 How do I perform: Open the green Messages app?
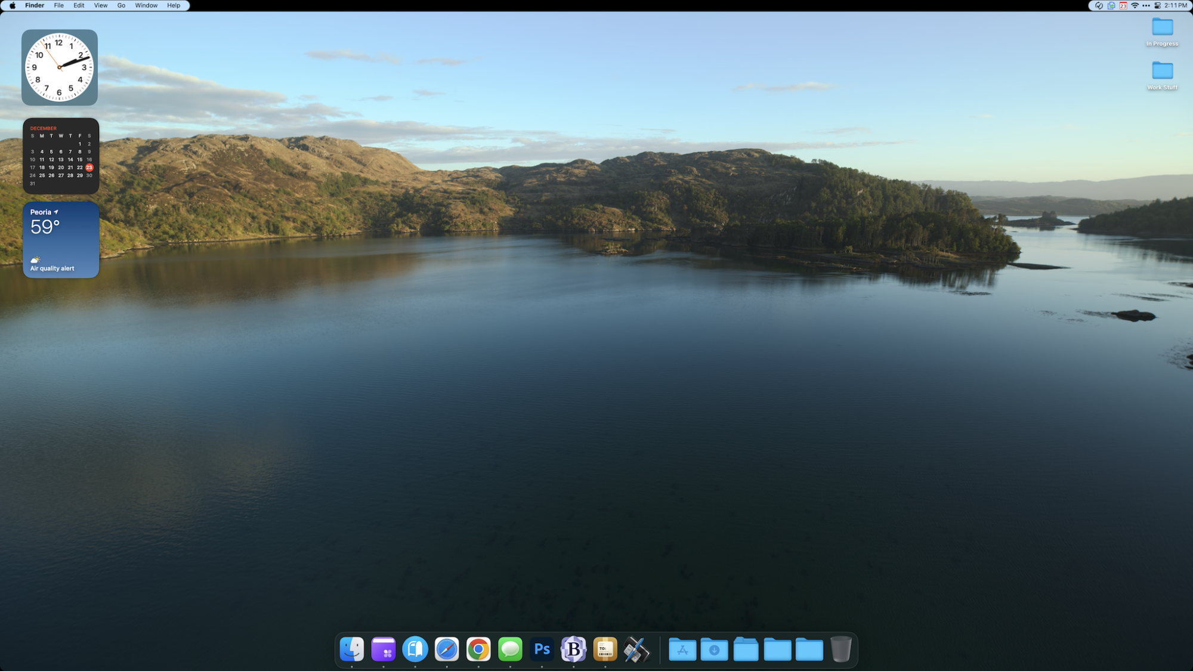point(510,649)
